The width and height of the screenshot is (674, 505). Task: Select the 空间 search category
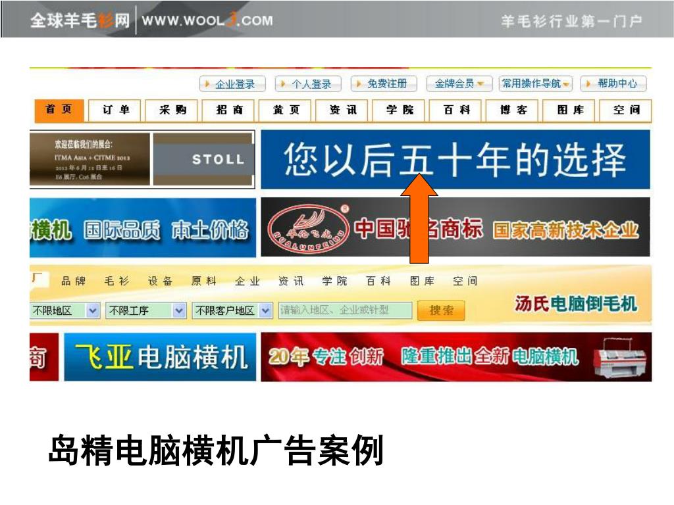[465, 281]
